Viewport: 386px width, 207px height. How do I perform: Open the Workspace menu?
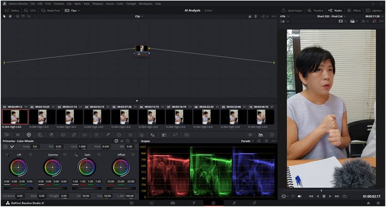[x=145, y=4]
